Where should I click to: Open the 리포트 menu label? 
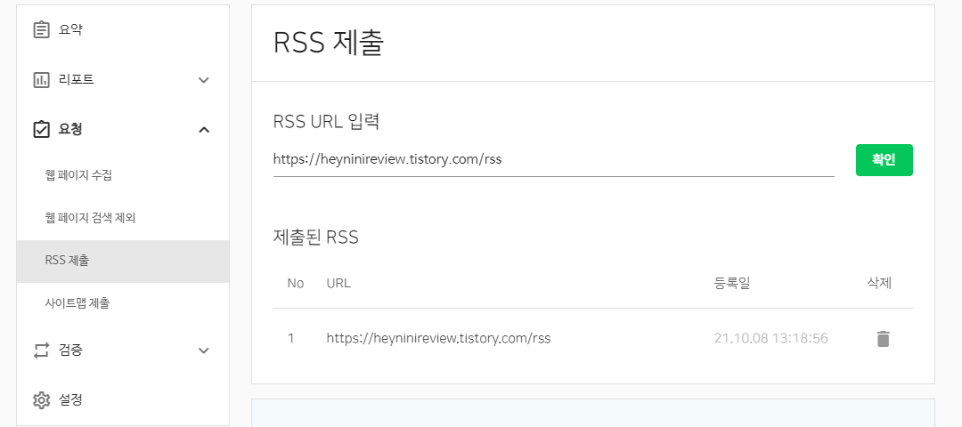76,80
